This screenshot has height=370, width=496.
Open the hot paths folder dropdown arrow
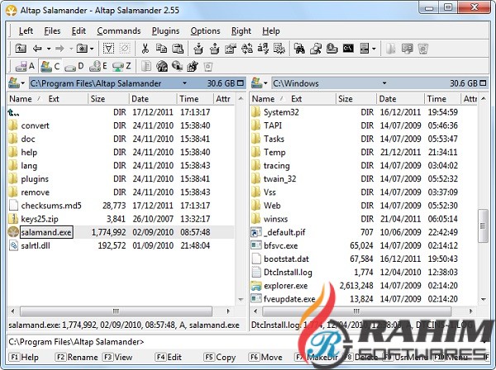click(x=92, y=49)
